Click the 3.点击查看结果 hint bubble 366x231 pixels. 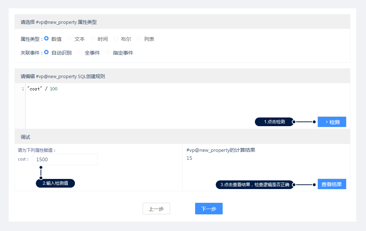[254, 185]
